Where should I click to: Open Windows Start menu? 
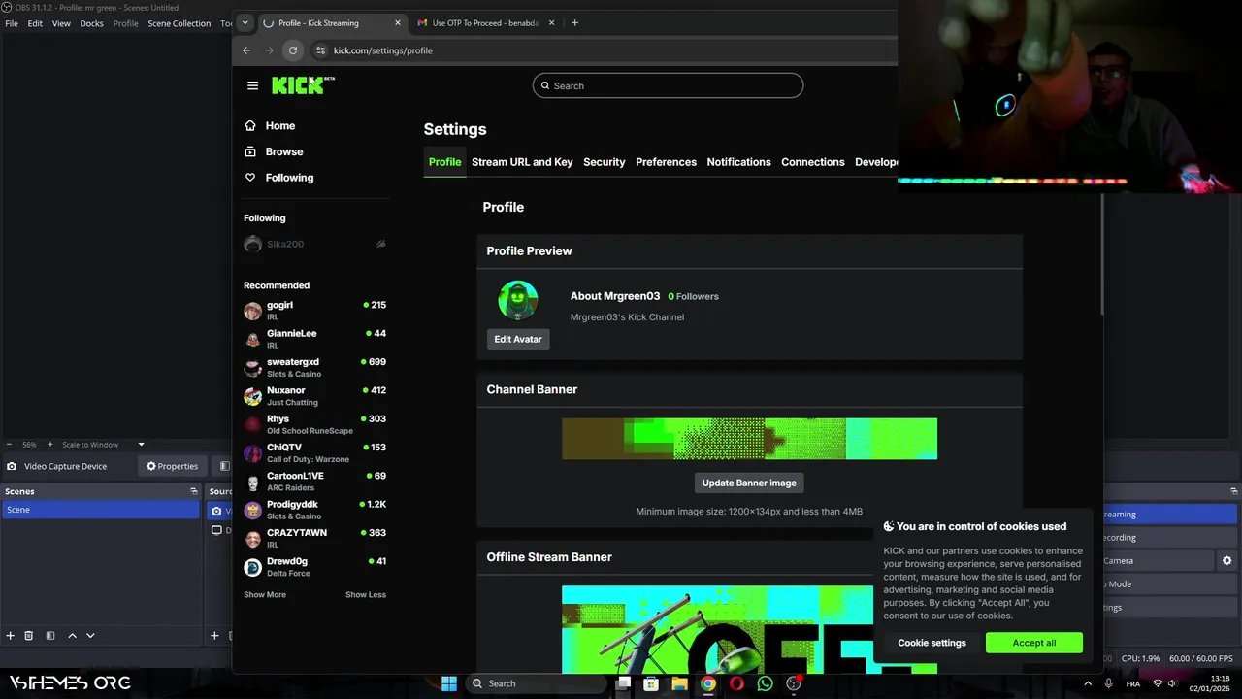(449, 683)
